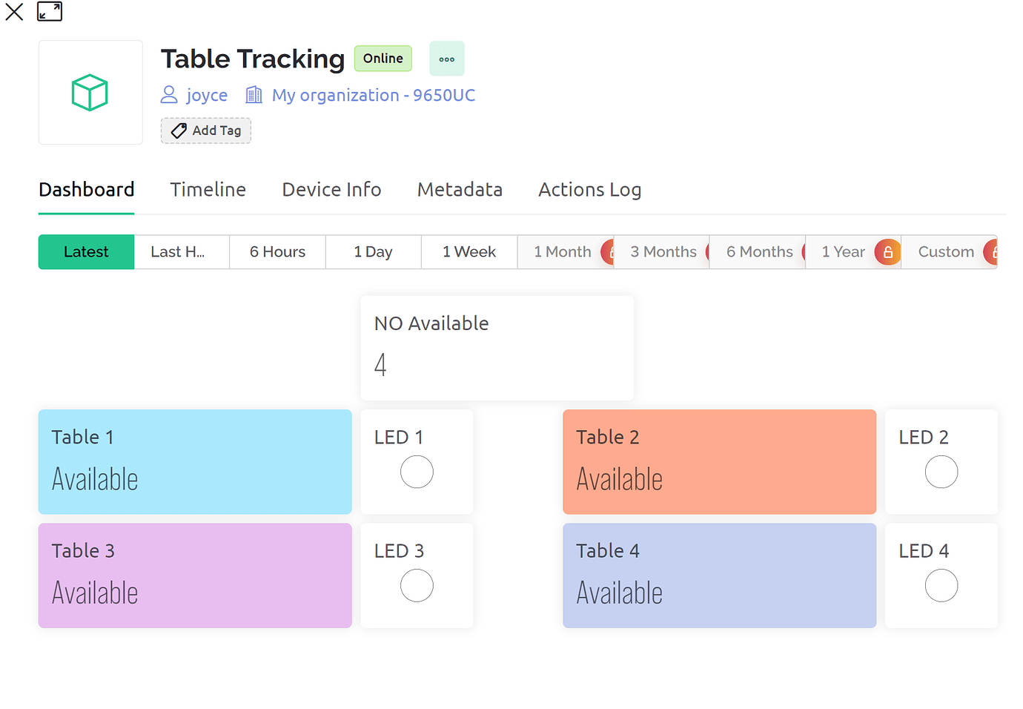Click the building icon beside organization
Screen dimensions: 1023x709
[254, 95]
